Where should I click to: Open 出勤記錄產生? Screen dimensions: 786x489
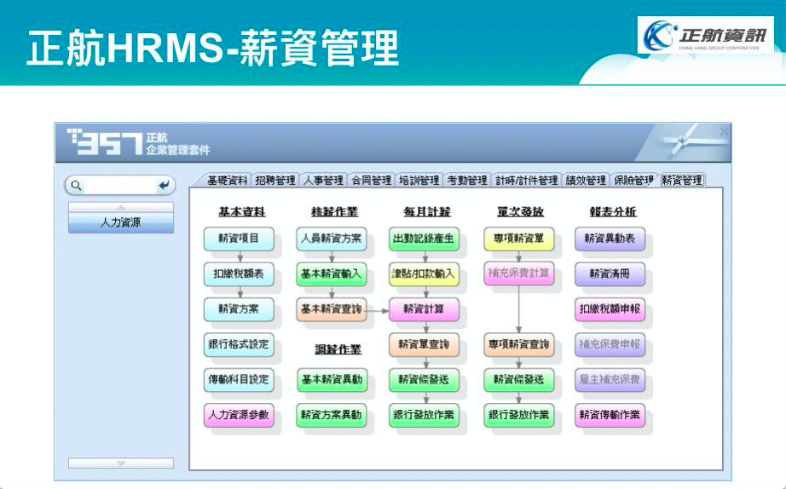[424, 239]
